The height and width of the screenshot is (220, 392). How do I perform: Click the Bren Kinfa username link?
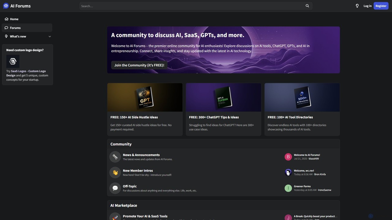(320, 174)
